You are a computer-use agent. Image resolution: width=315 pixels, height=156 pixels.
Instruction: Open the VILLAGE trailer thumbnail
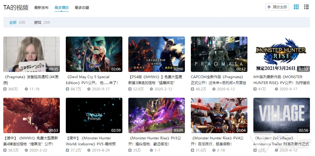click(x=281, y=115)
